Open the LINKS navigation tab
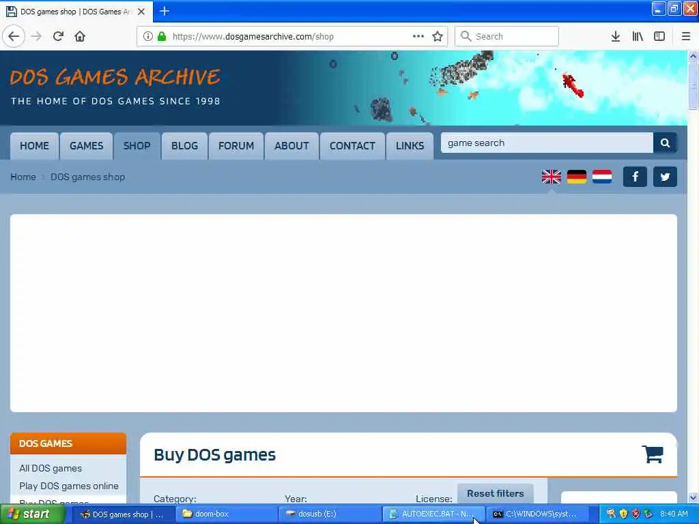 click(410, 146)
